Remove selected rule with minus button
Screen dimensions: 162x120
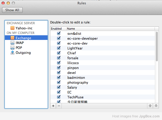pyautogui.click(x=59, y=106)
